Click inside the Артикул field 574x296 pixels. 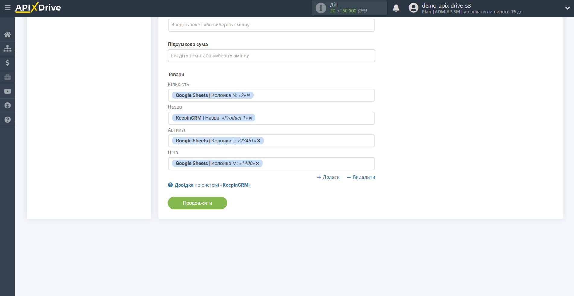tap(271, 141)
